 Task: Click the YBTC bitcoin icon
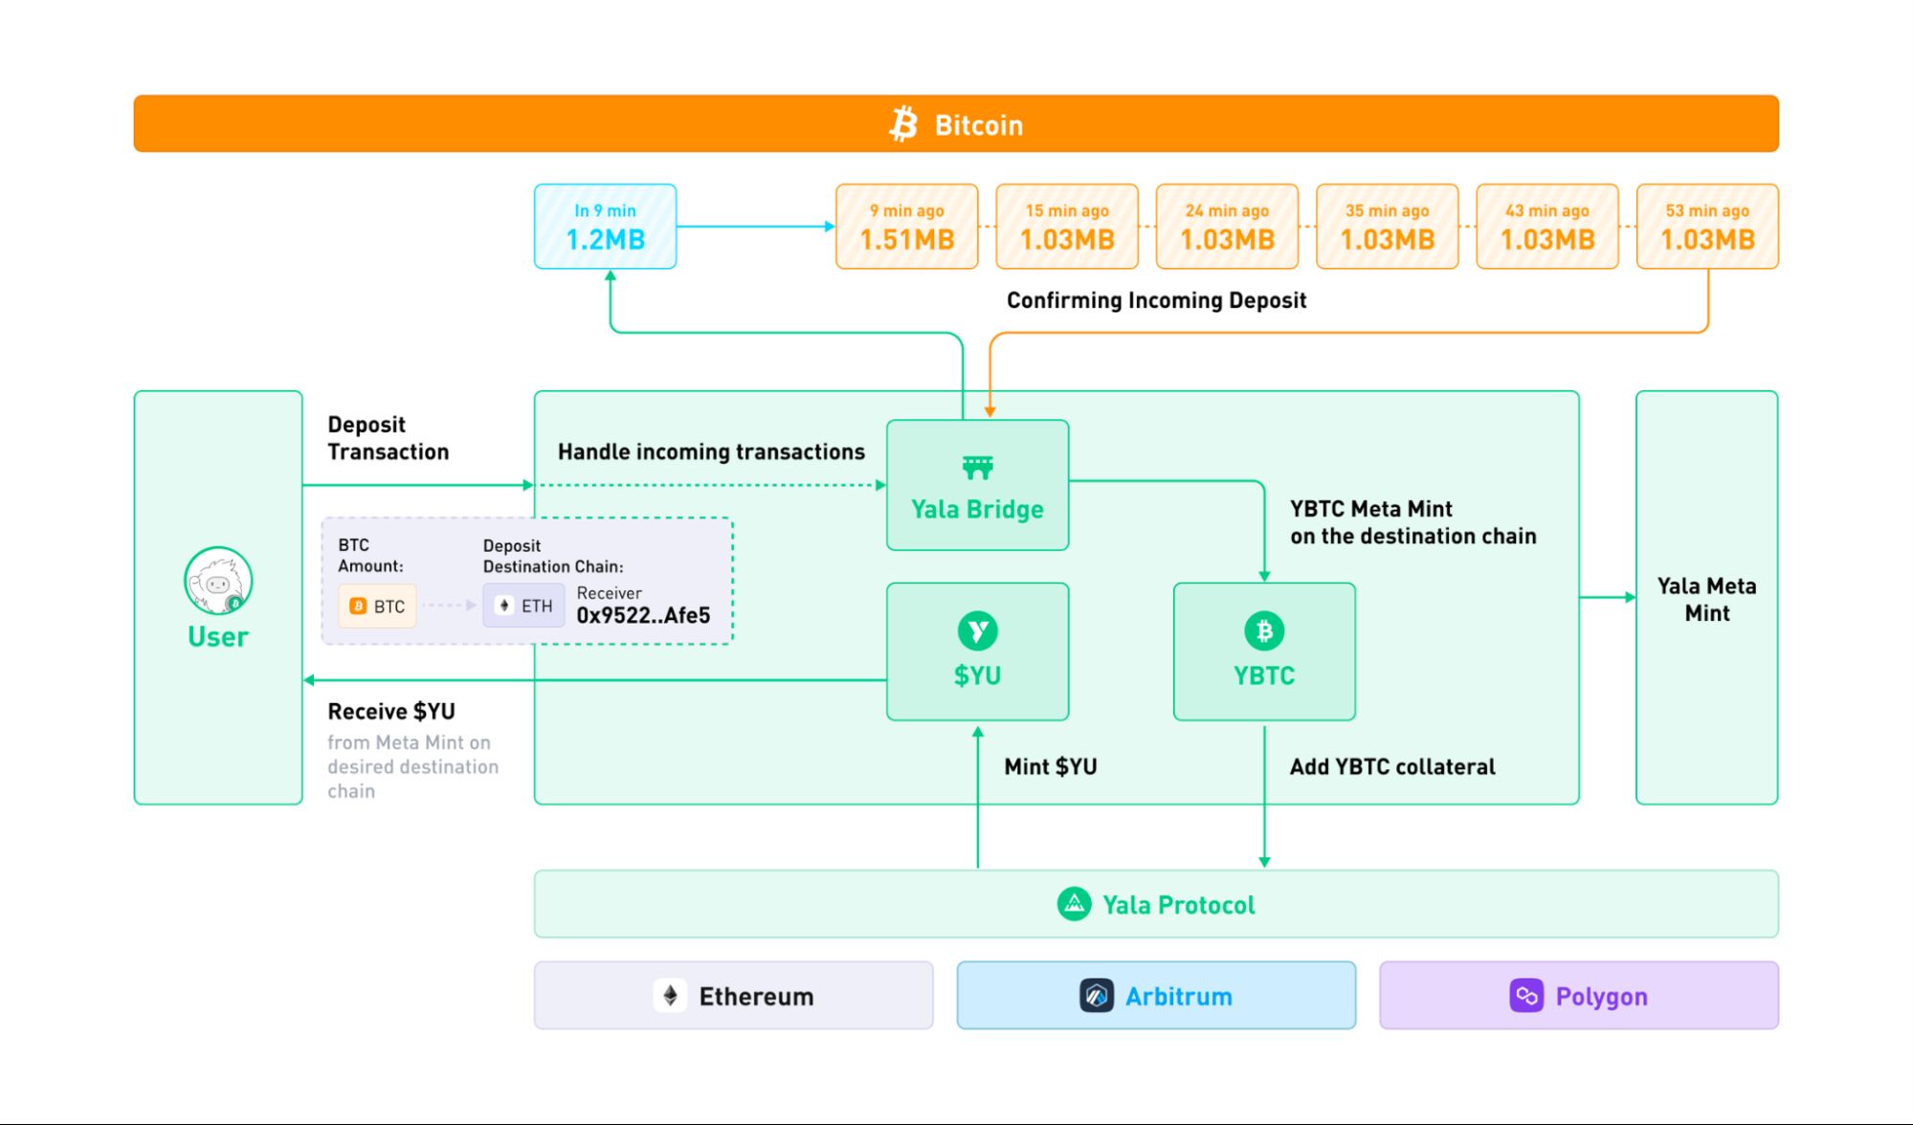pos(1264,631)
